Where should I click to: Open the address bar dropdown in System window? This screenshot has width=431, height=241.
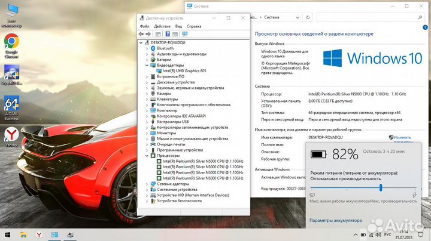click(x=298, y=17)
